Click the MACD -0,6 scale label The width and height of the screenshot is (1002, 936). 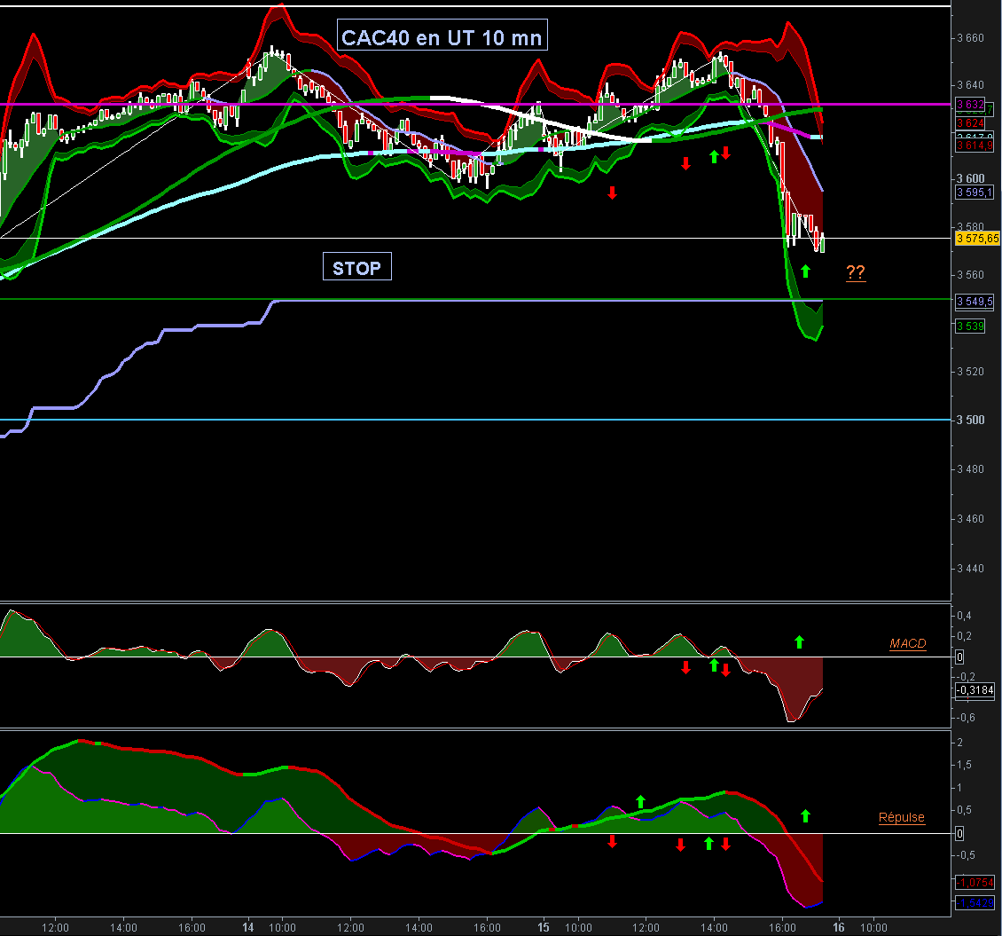pos(966,718)
